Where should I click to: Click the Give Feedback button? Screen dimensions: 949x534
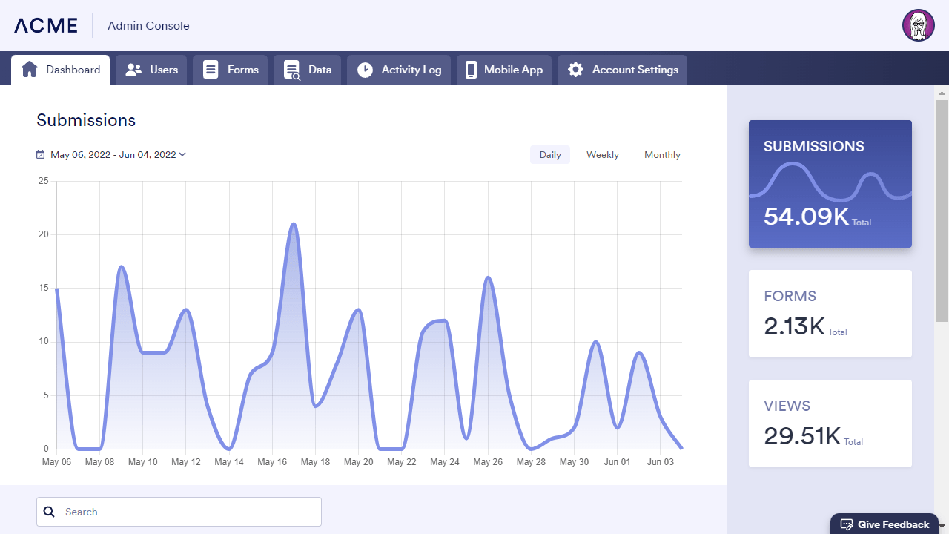tap(884, 524)
